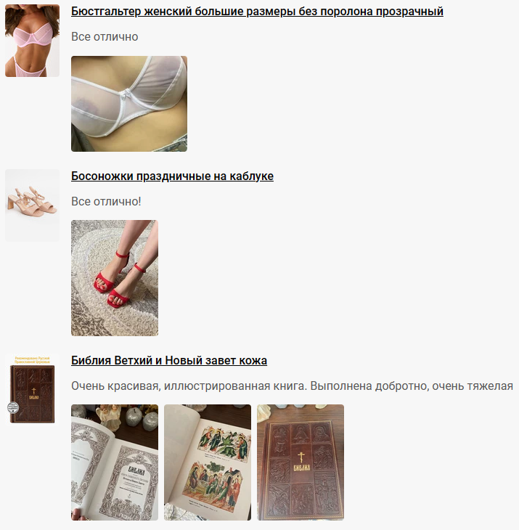
Task: Open the pink bra product thumbnail
Action: click(x=32, y=41)
